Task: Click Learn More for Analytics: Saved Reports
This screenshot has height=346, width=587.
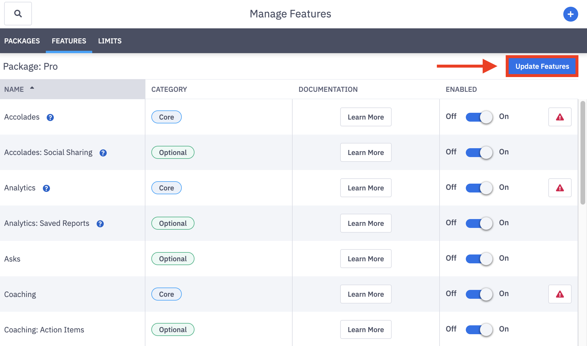Action: pos(366,223)
